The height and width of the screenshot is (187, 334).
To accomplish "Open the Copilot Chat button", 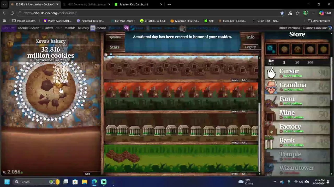I will 325,13.
